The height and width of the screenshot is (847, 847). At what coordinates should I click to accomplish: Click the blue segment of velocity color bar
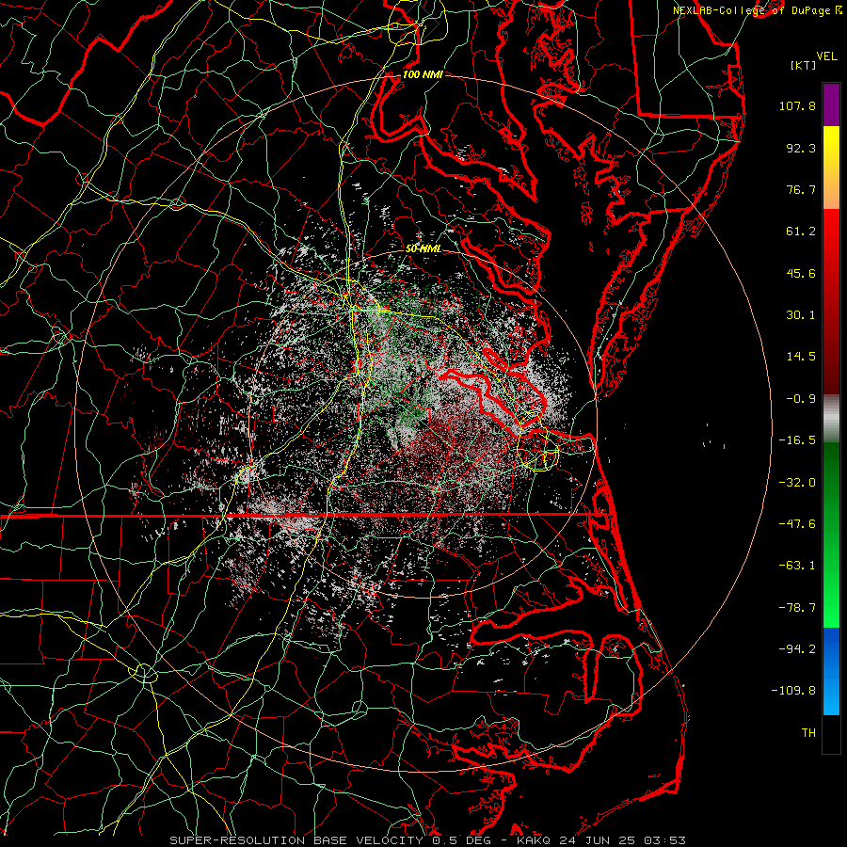tap(831, 671)
